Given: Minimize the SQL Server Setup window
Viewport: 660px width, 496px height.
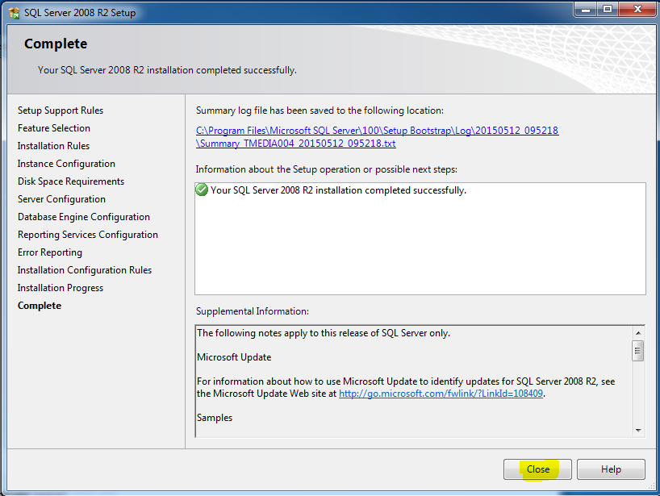Looking at the screenshot, I should click(586, 9).
